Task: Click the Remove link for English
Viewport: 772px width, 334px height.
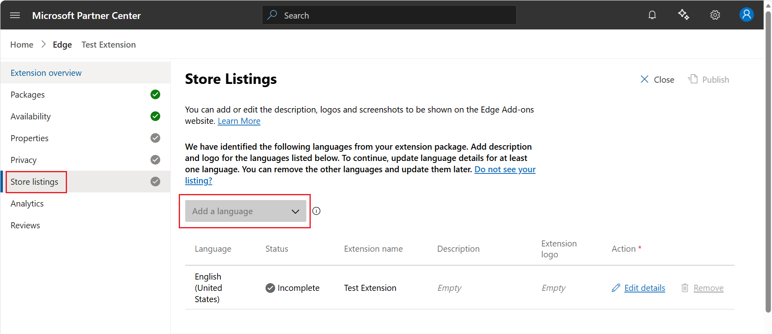Action: pos(708,288)
